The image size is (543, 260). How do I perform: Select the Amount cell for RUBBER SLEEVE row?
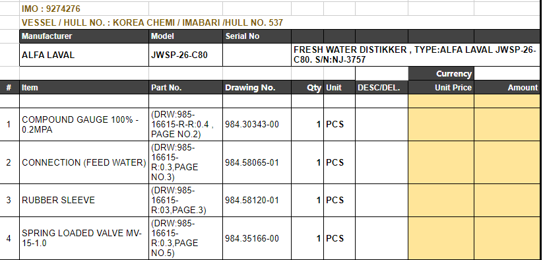tap(507, 201)
